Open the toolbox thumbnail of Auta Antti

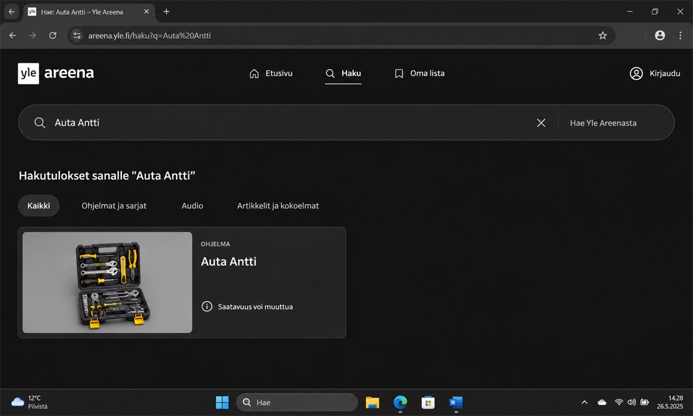point(107,283)
